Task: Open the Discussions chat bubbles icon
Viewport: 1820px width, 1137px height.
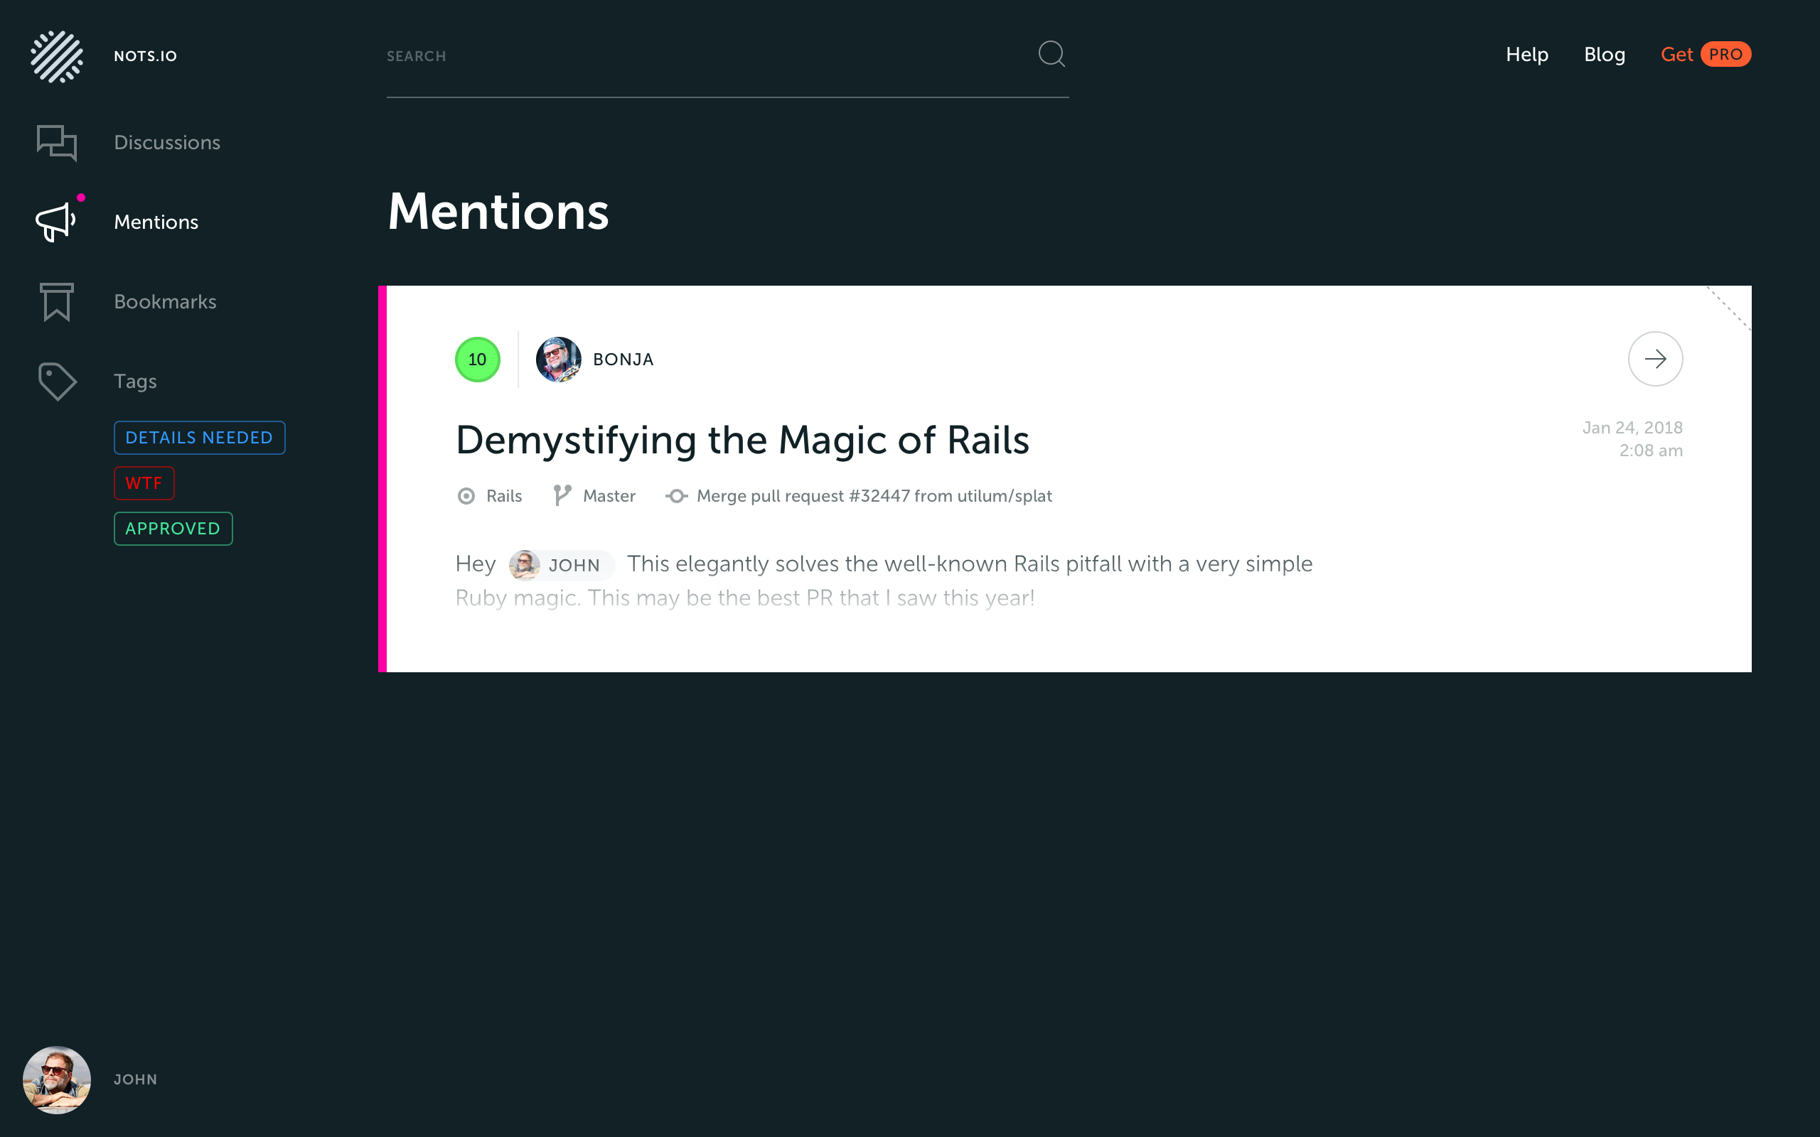Action: tap(56, 142)
